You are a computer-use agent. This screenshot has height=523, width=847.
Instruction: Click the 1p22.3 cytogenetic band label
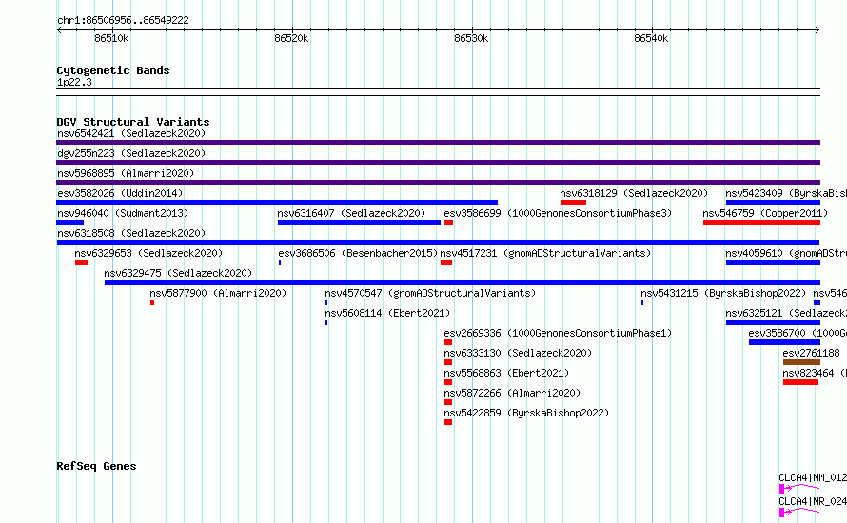[x=74, y=82]
